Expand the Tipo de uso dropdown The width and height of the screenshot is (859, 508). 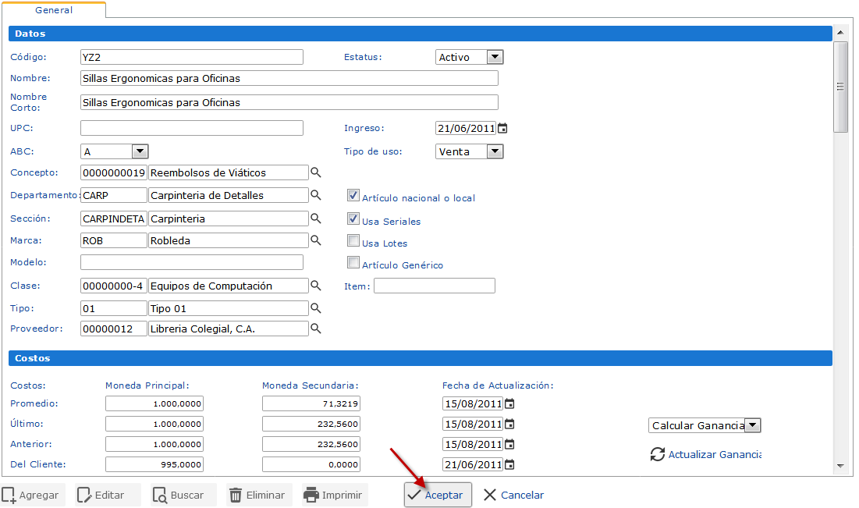coord(495,151)
